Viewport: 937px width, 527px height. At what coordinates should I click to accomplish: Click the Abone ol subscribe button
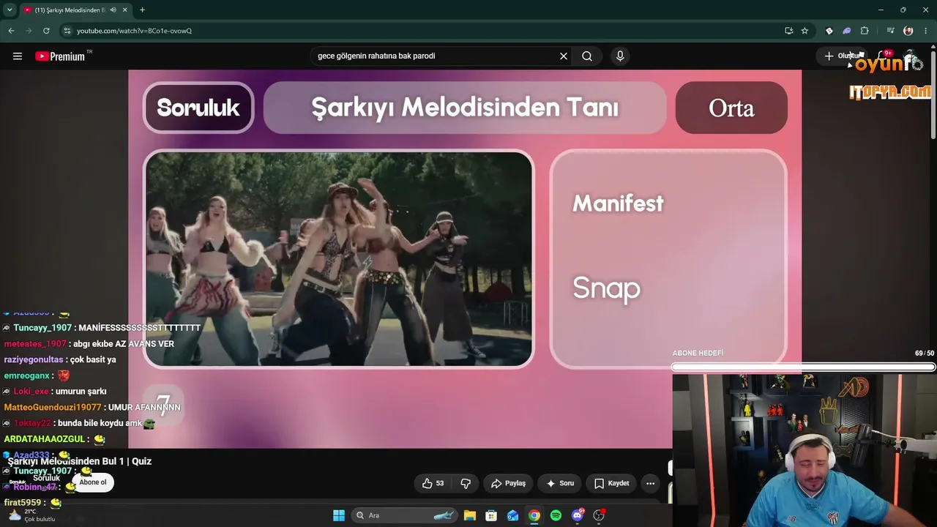[x=93, y=482]
